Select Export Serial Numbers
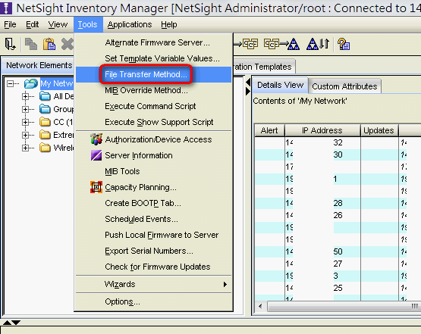The height and width of the screenshot is (334, 421). (x=153, y=251)
